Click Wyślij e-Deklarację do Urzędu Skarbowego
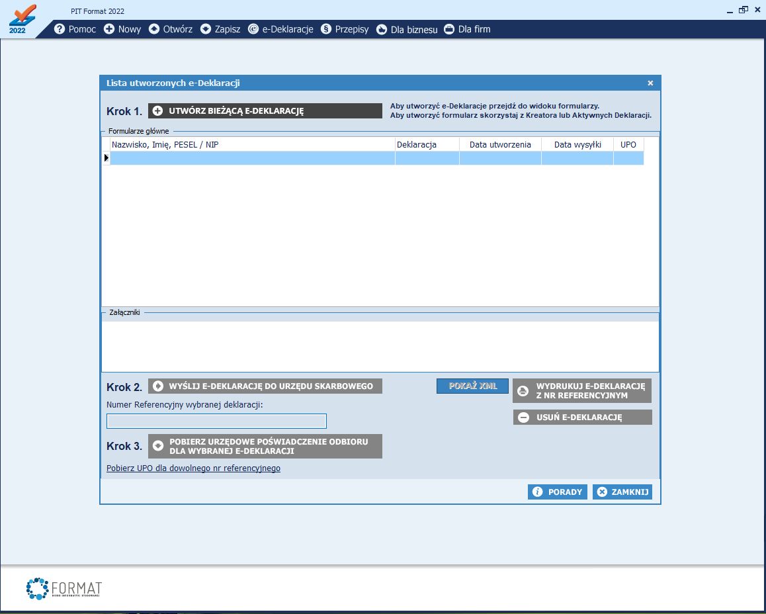Screen dimensions: 766x614 tap(265, 386)
